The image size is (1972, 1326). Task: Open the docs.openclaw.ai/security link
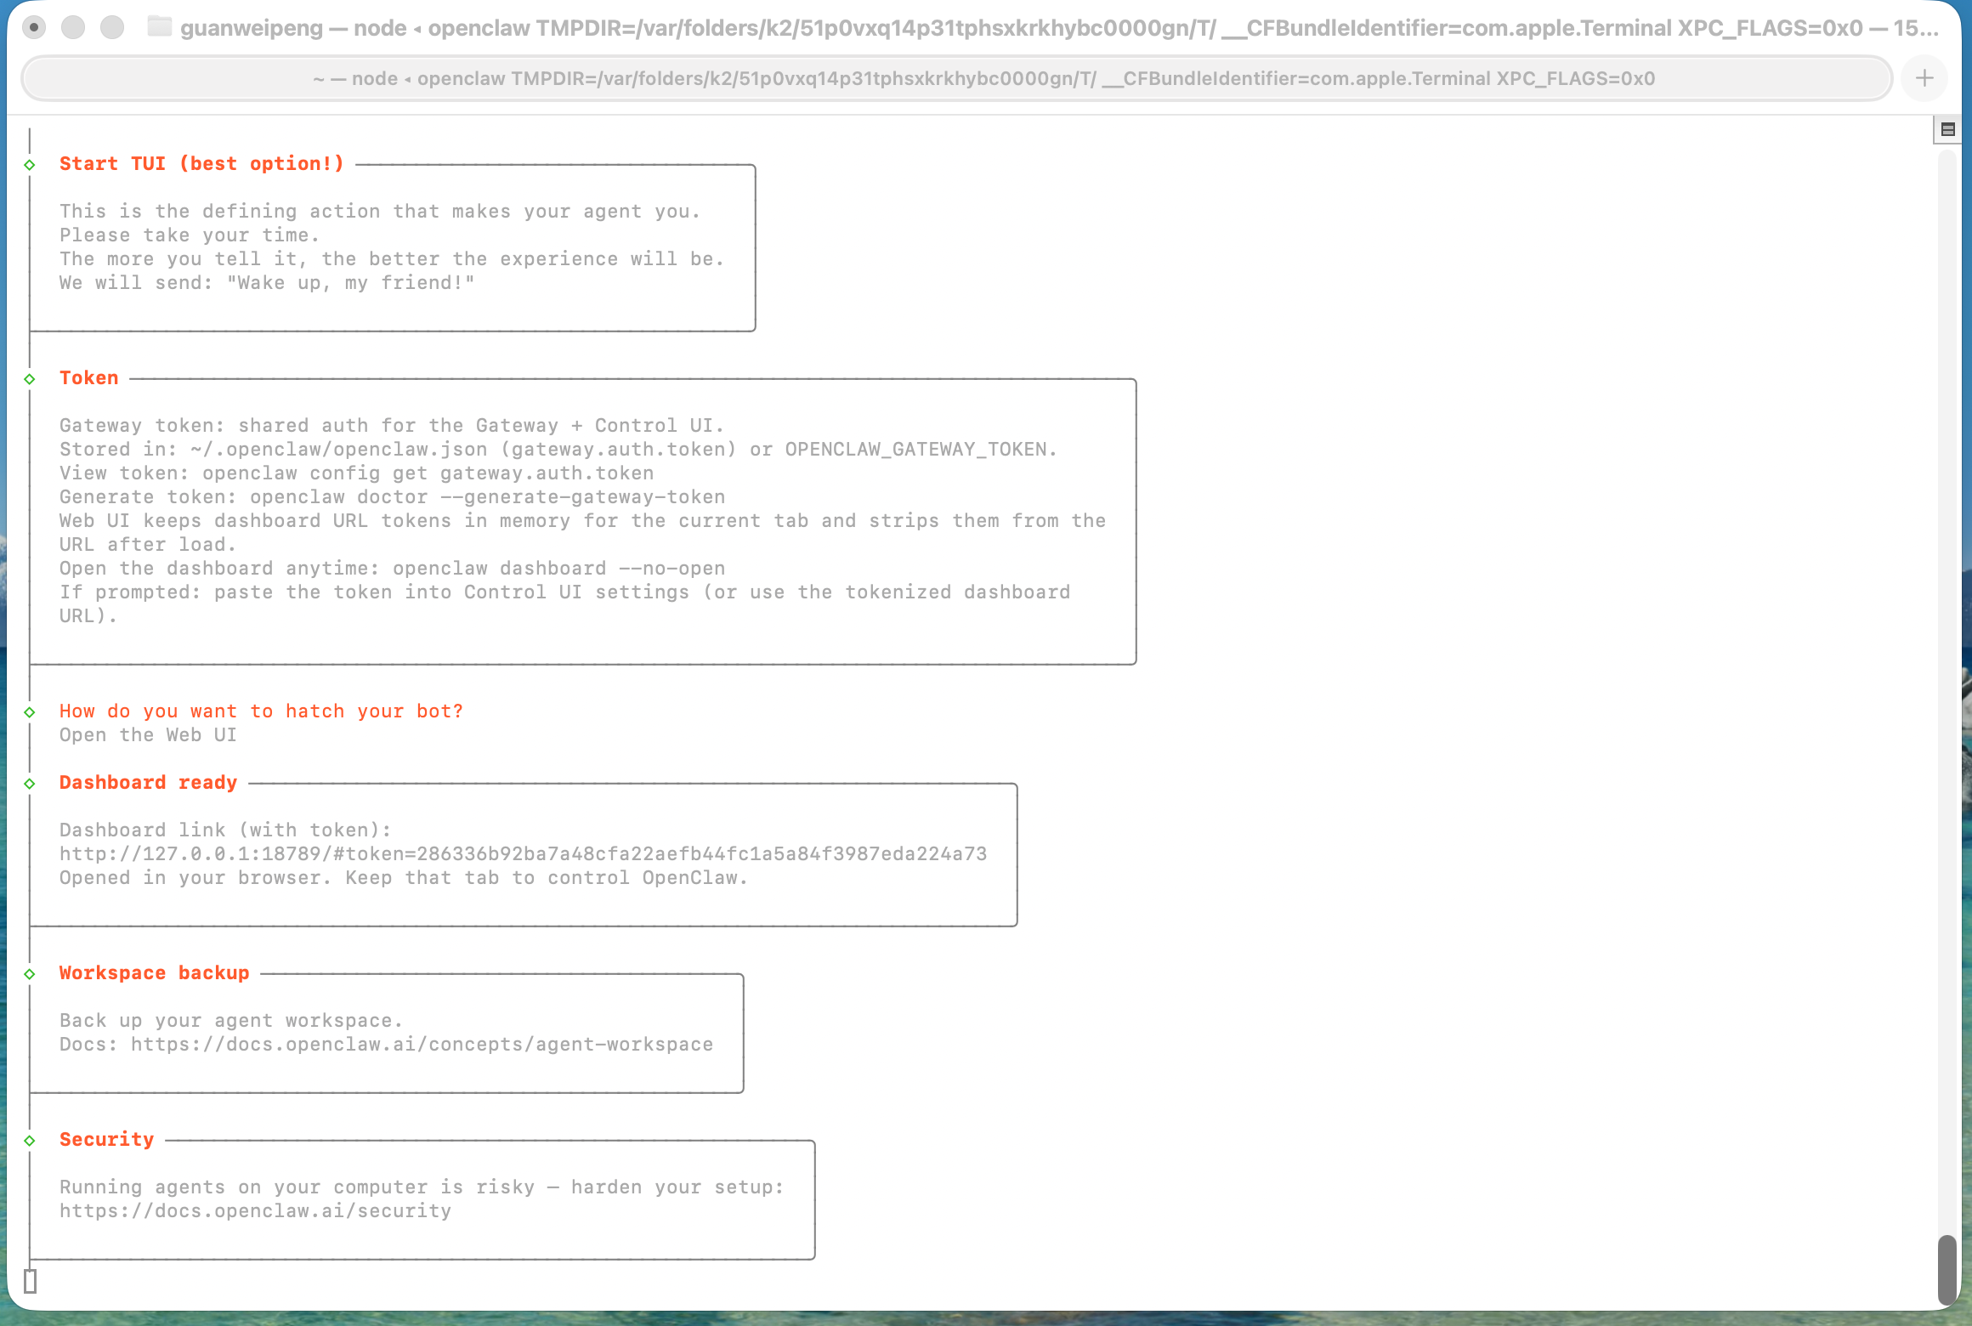click(255, 1210)
